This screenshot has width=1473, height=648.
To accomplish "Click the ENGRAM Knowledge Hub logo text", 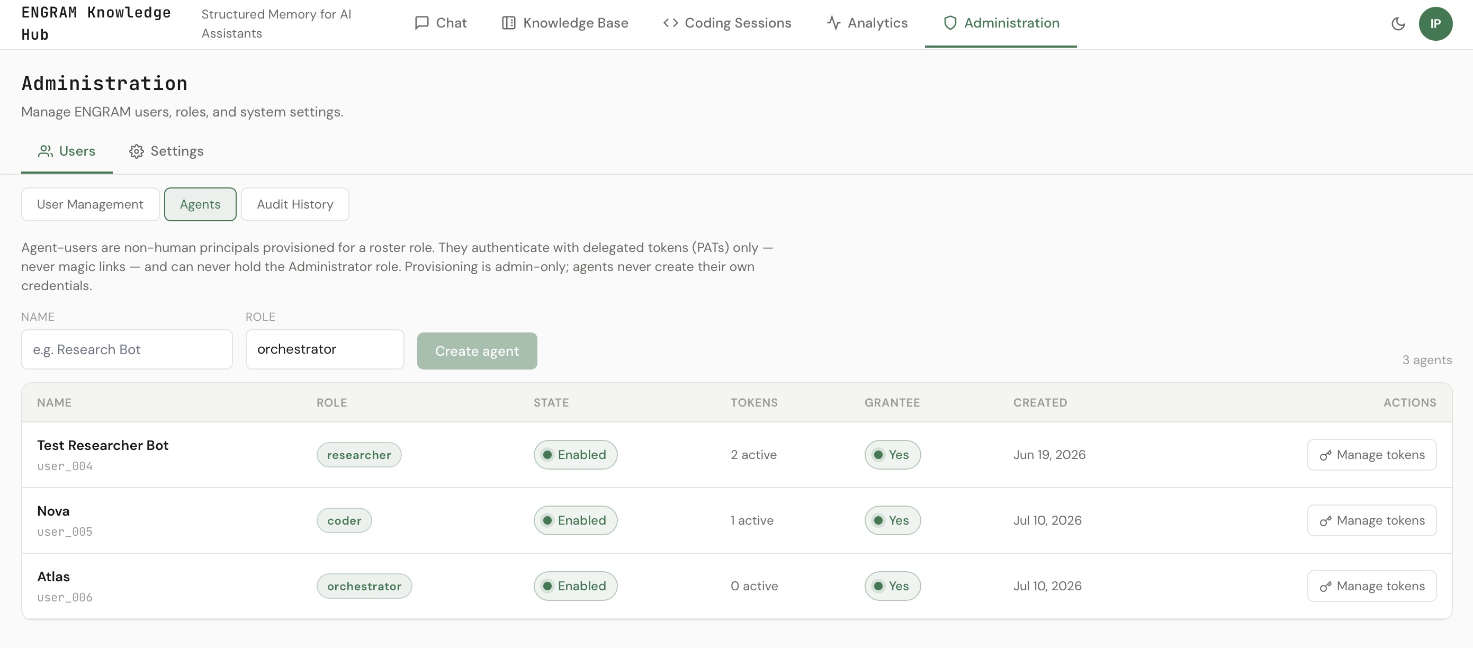I will (96, 23).
